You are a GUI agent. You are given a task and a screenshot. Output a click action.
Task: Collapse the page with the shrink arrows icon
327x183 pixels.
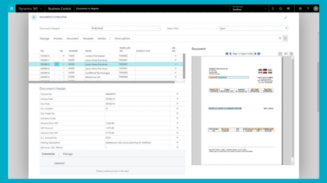point(285,18)
